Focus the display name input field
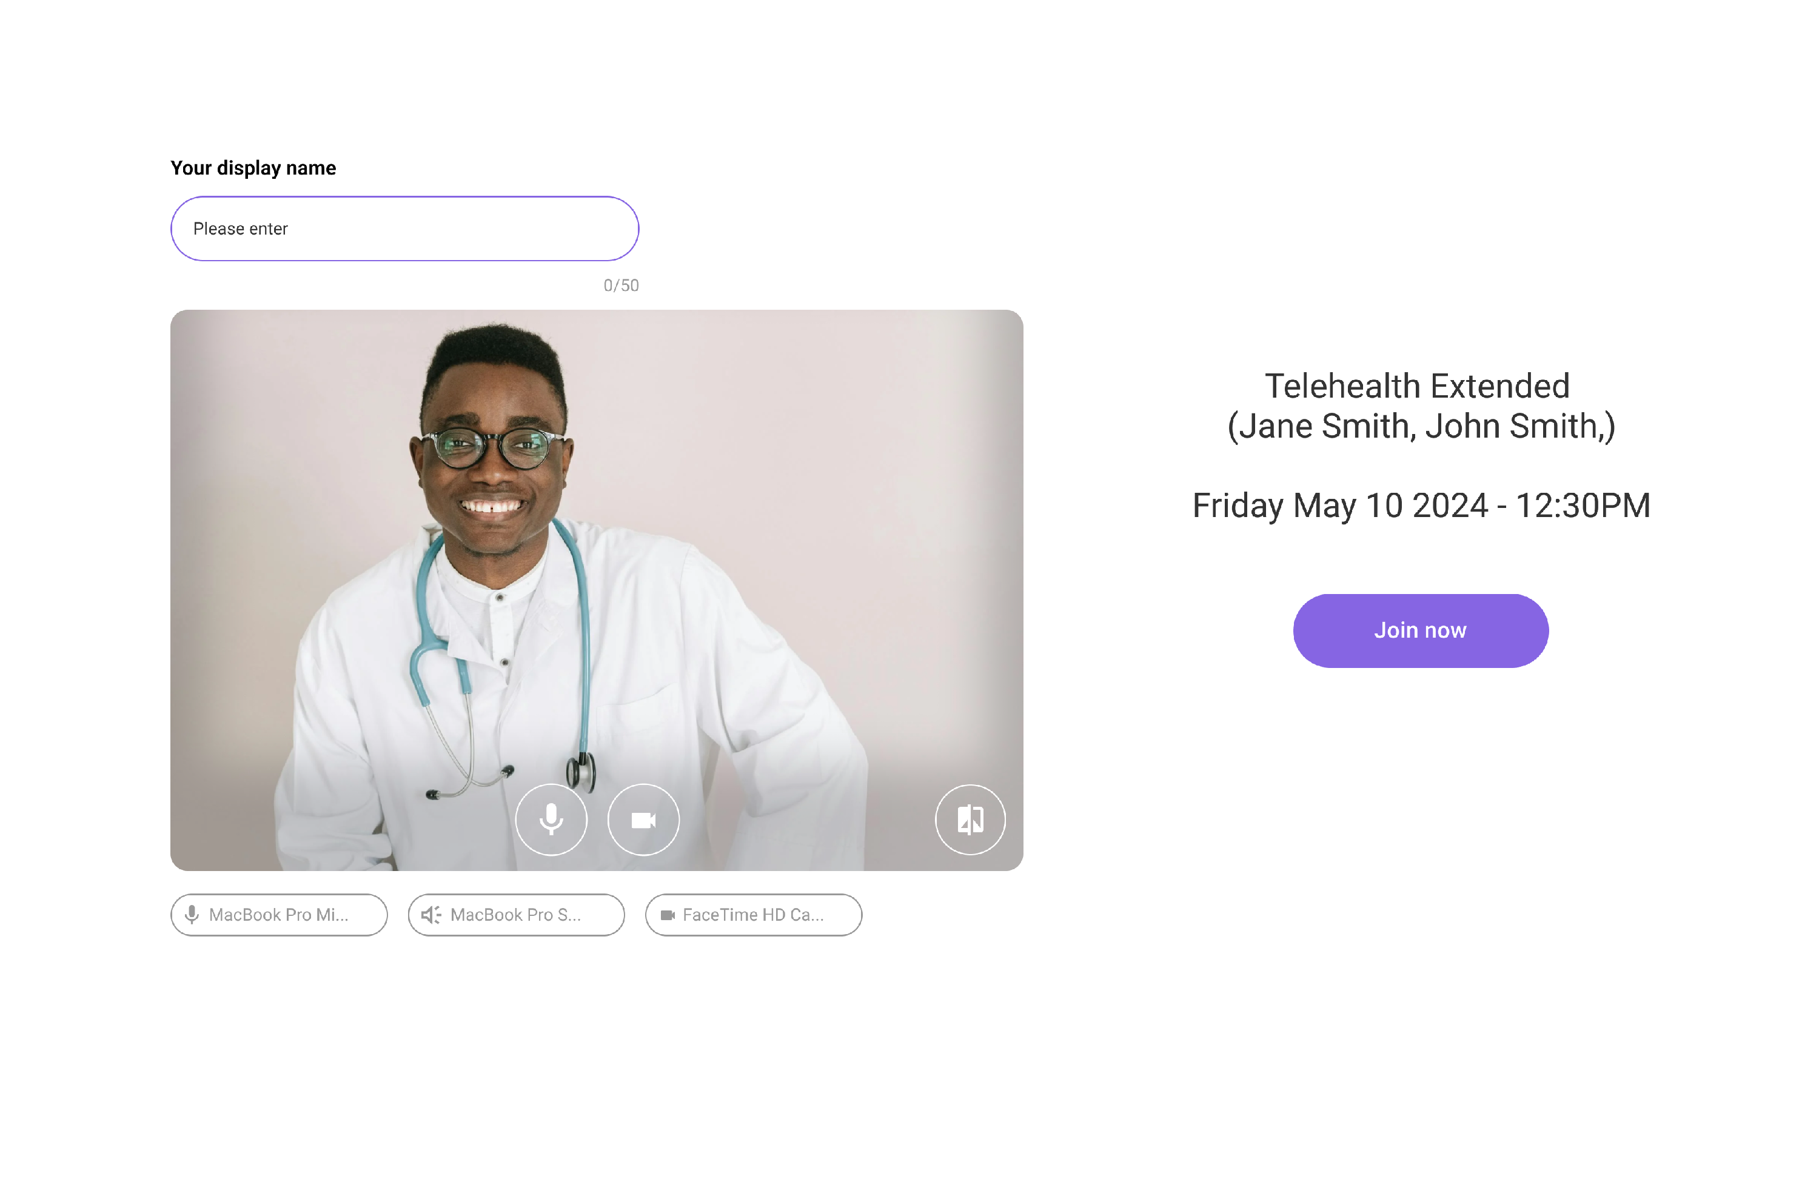The width and height of the screenshot is (1819, 1182). [x=404, y=229]
